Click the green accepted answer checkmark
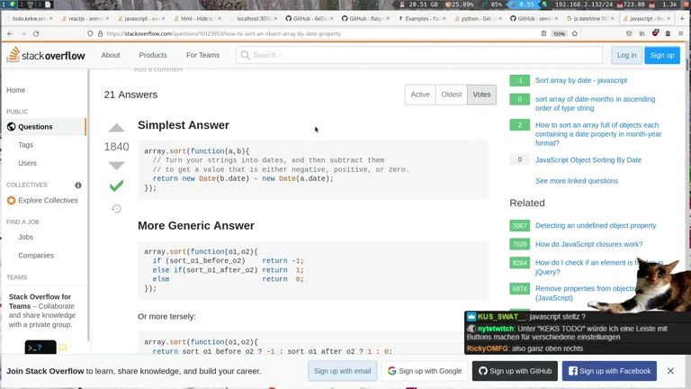The image size is (691, 389). (x=116, y=186)
